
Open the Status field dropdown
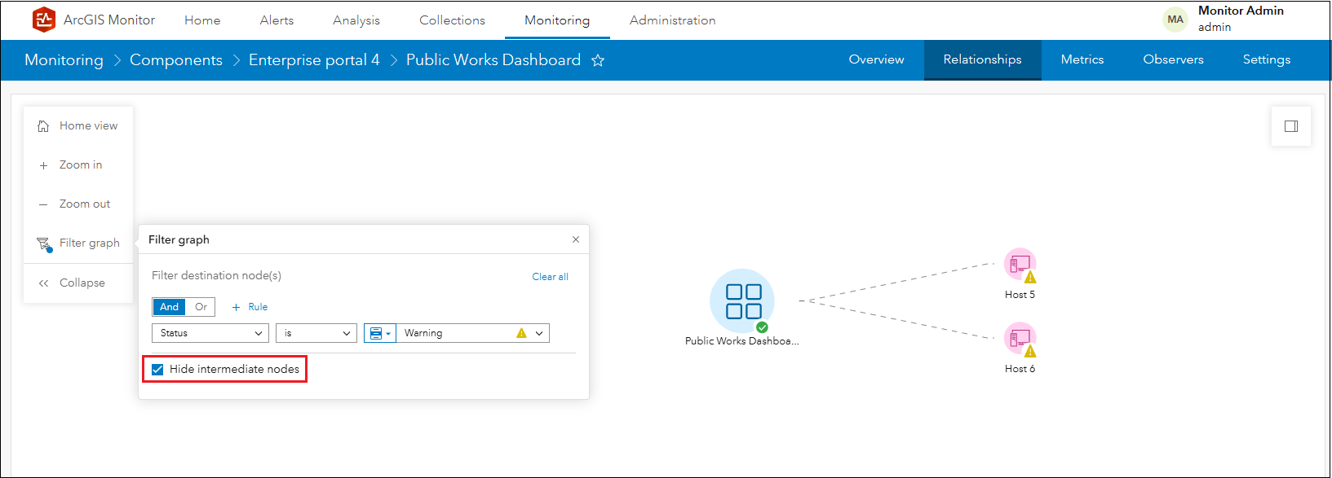[210, 333]
